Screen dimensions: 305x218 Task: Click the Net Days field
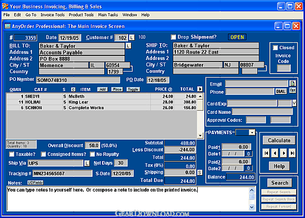[120, 163]
